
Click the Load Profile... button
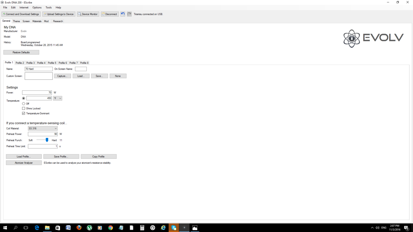(x=24, y=157)
